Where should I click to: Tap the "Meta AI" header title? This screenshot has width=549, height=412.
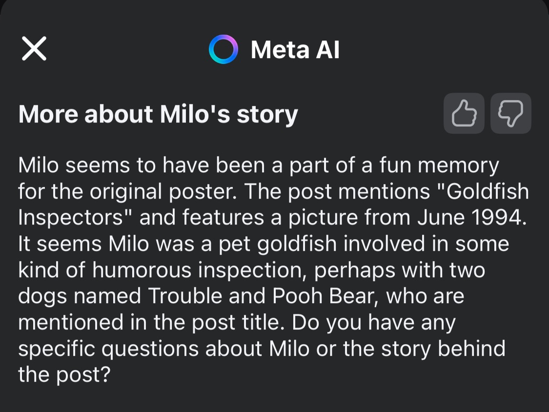pos(295,49)
